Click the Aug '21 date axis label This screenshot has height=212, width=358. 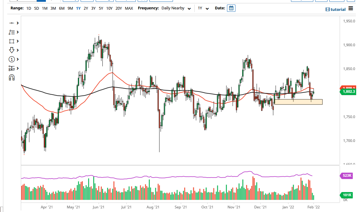[x=153, y=207]
